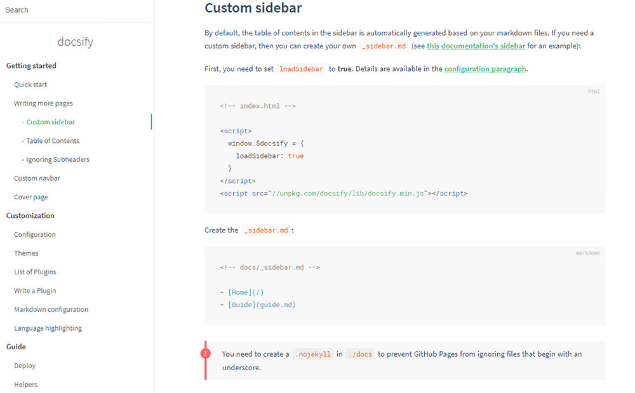
Task: Go to Write a Plugin page
Action: [35, 291]
